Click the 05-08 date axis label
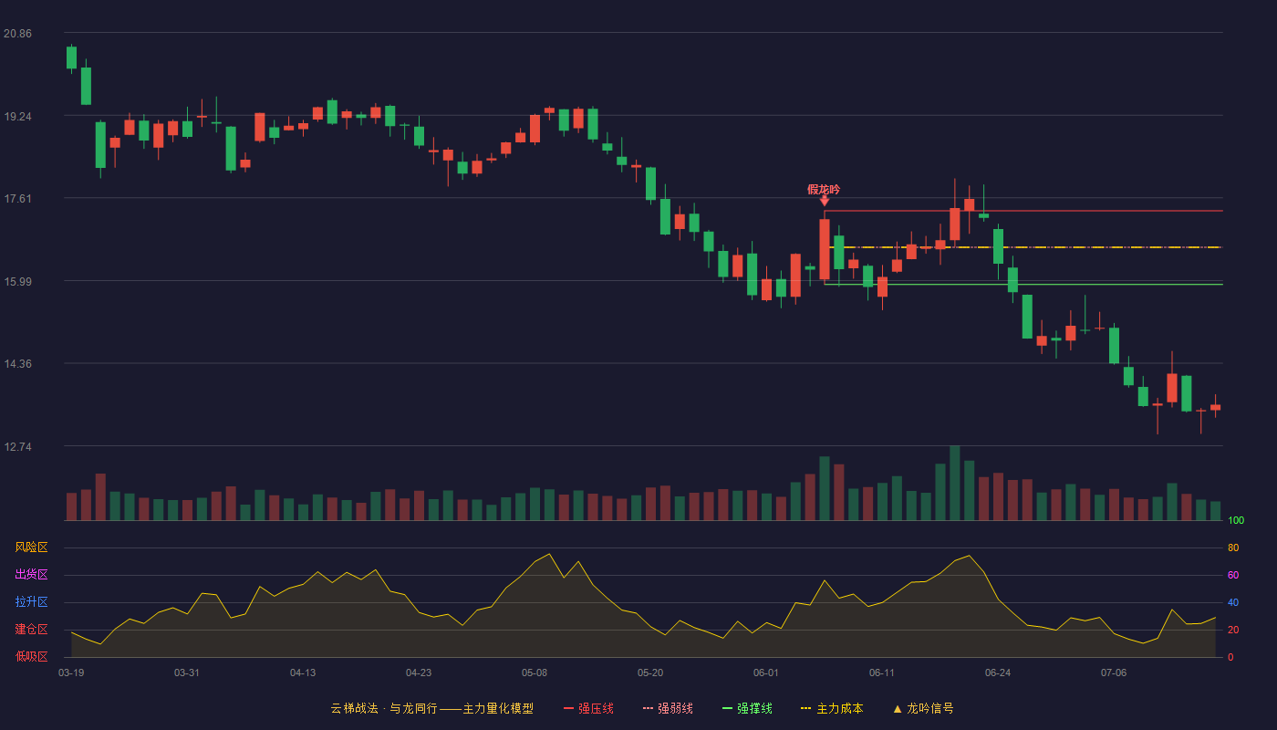Screen dimensions: 1277x730 tap(535, 673)
